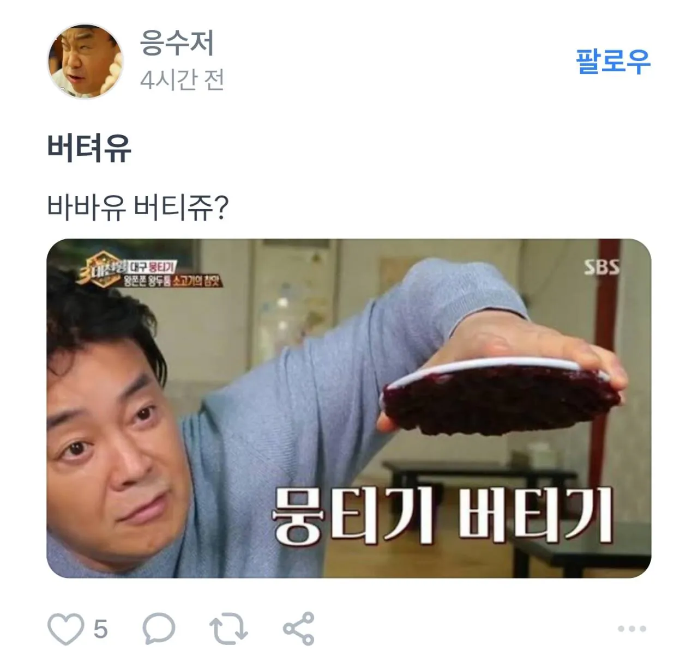Image resolution: width=698 pixels, height=670 pixels.
Task: Open the attached TV screenshot image
Action: tap(349, 408)
